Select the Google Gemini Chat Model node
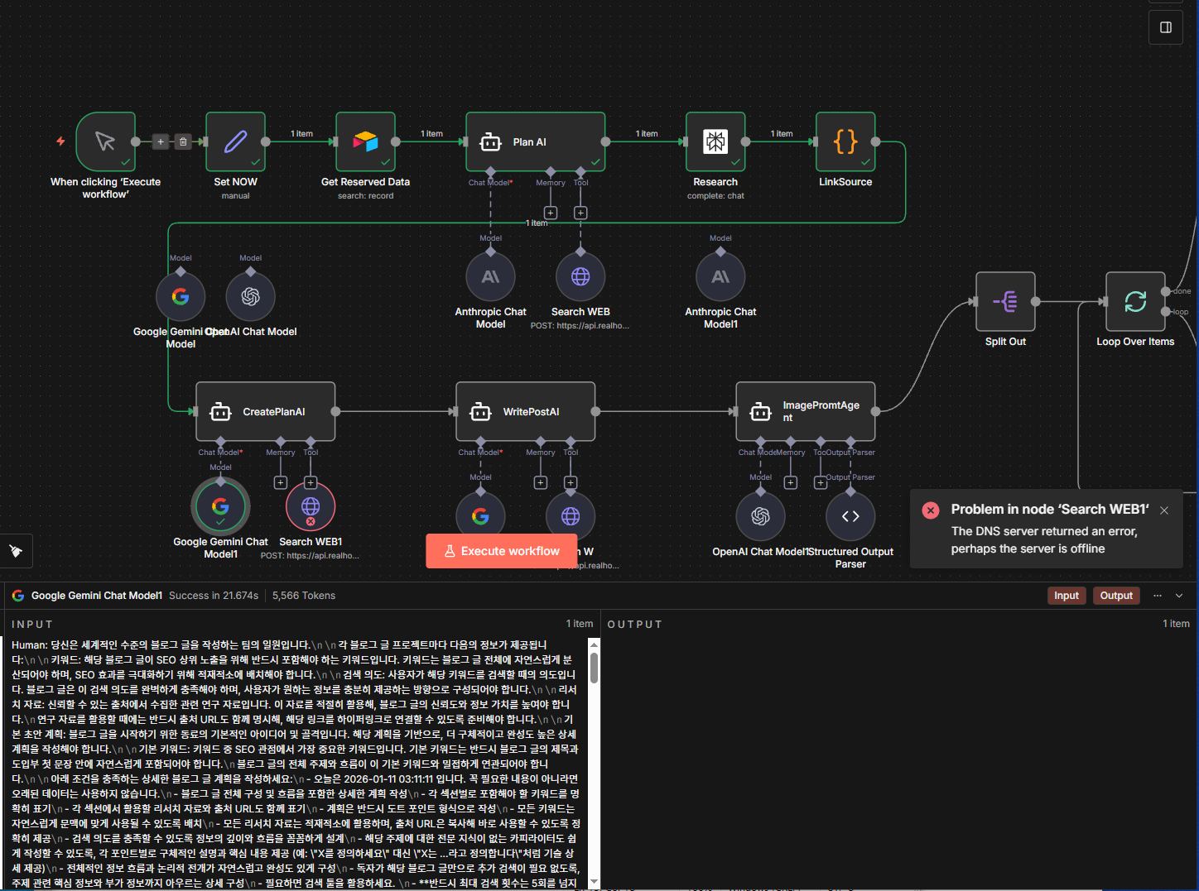The image size is (1199, 891). pyautogui.click(x=181, y=296)
